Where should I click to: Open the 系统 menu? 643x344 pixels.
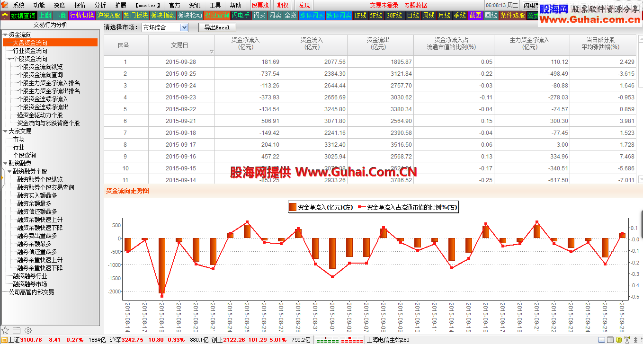click(19, 5)
